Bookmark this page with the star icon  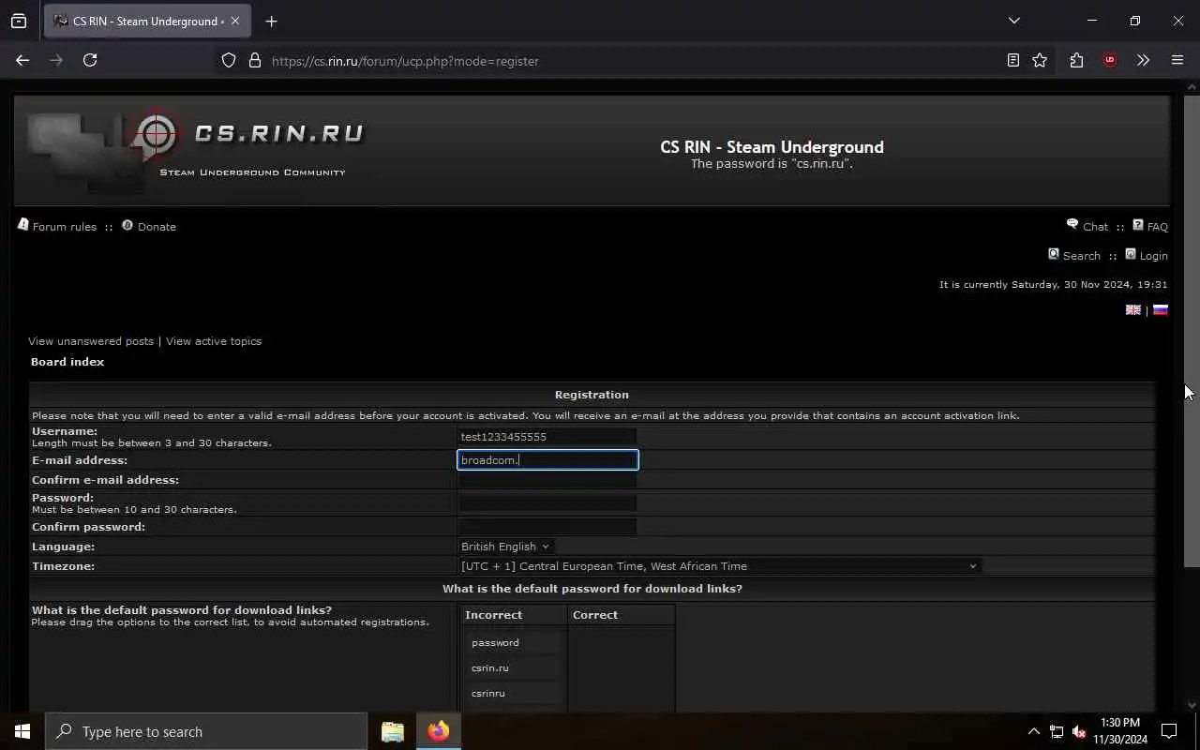(1040, 60)
